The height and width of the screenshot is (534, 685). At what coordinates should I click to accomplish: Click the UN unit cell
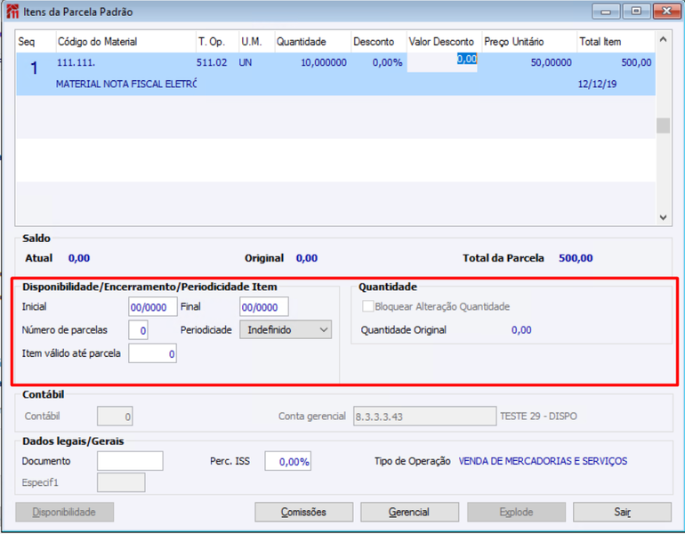click(x=245, y=62)
